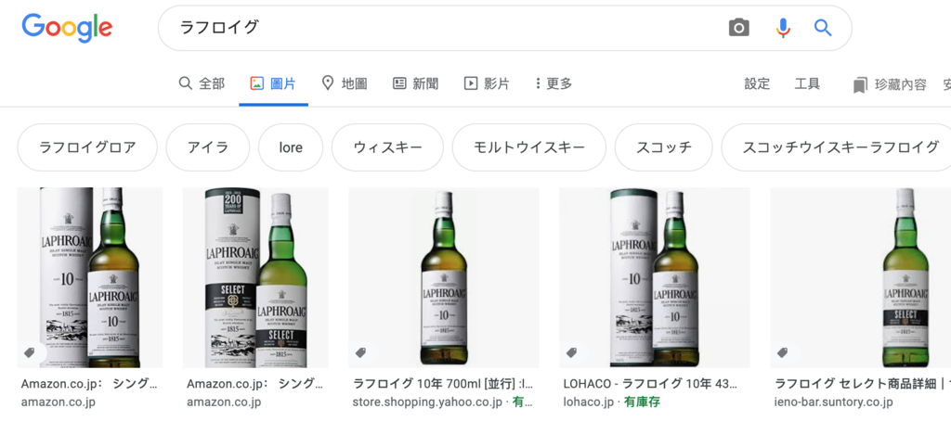Open the 影片 tab

pos(487,83)
